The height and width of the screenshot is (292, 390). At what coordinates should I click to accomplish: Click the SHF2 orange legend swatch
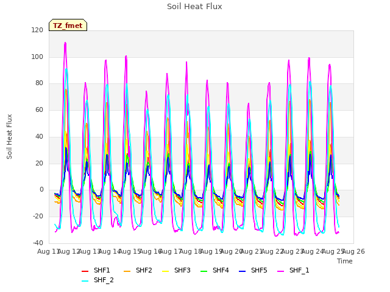(127, 271)
